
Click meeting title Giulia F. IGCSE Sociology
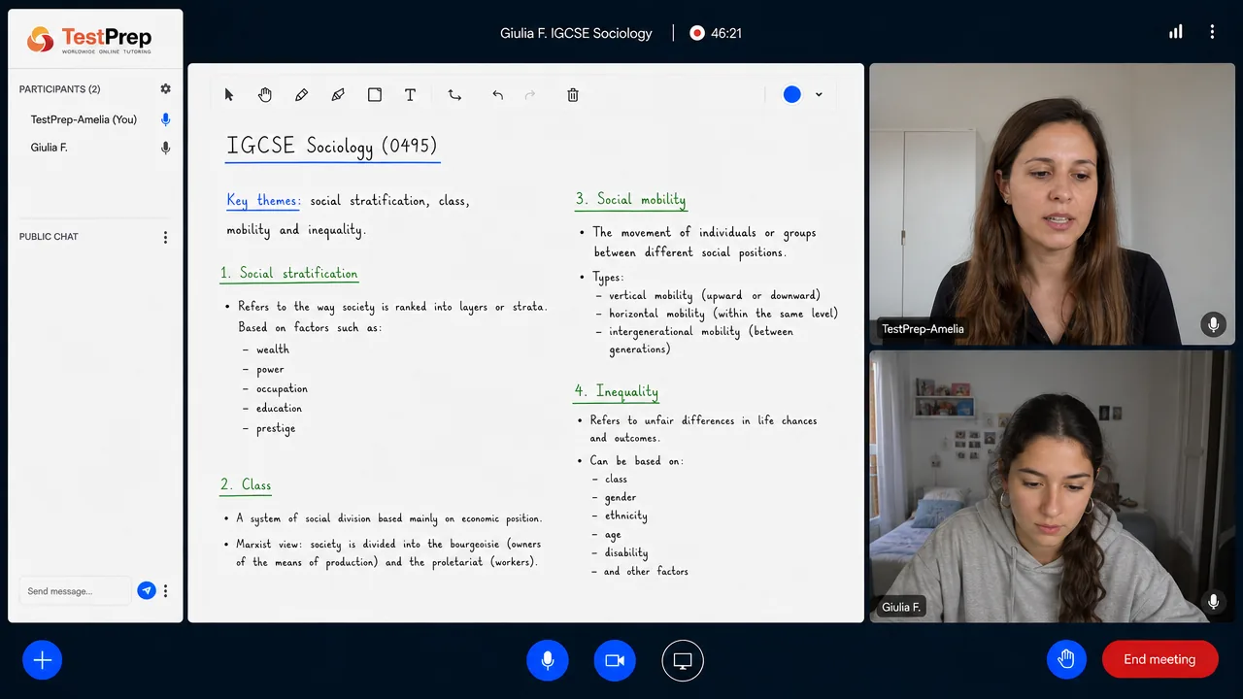(x=576, y=33)
